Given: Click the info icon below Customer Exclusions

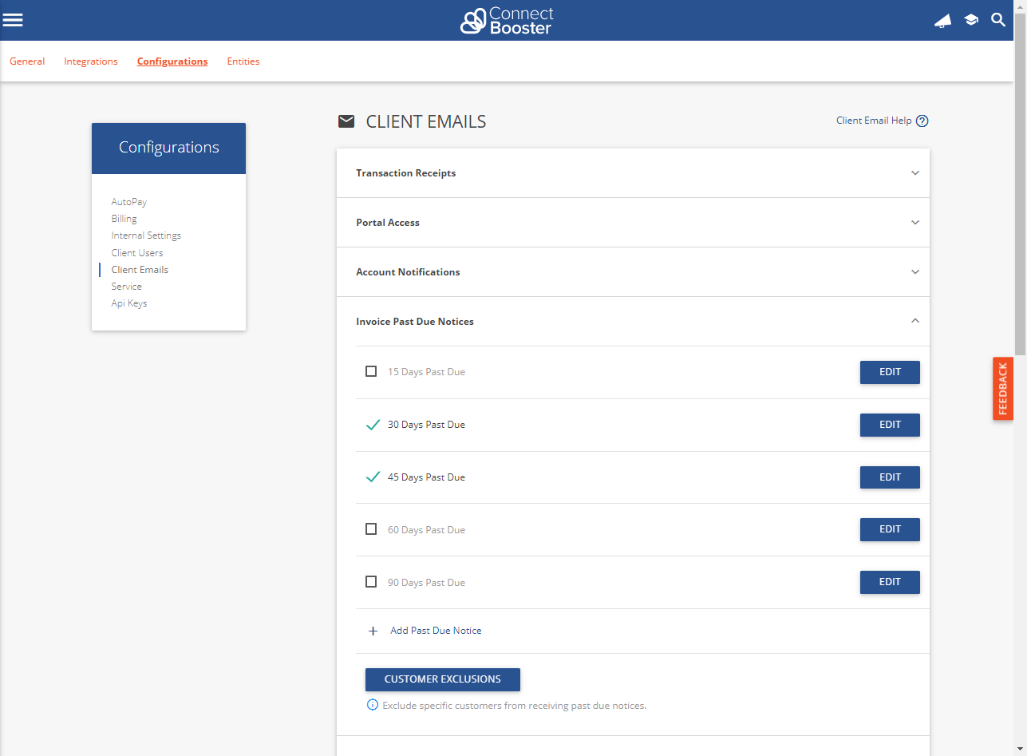Looking at the screenshot, I should tap(372, 705).
